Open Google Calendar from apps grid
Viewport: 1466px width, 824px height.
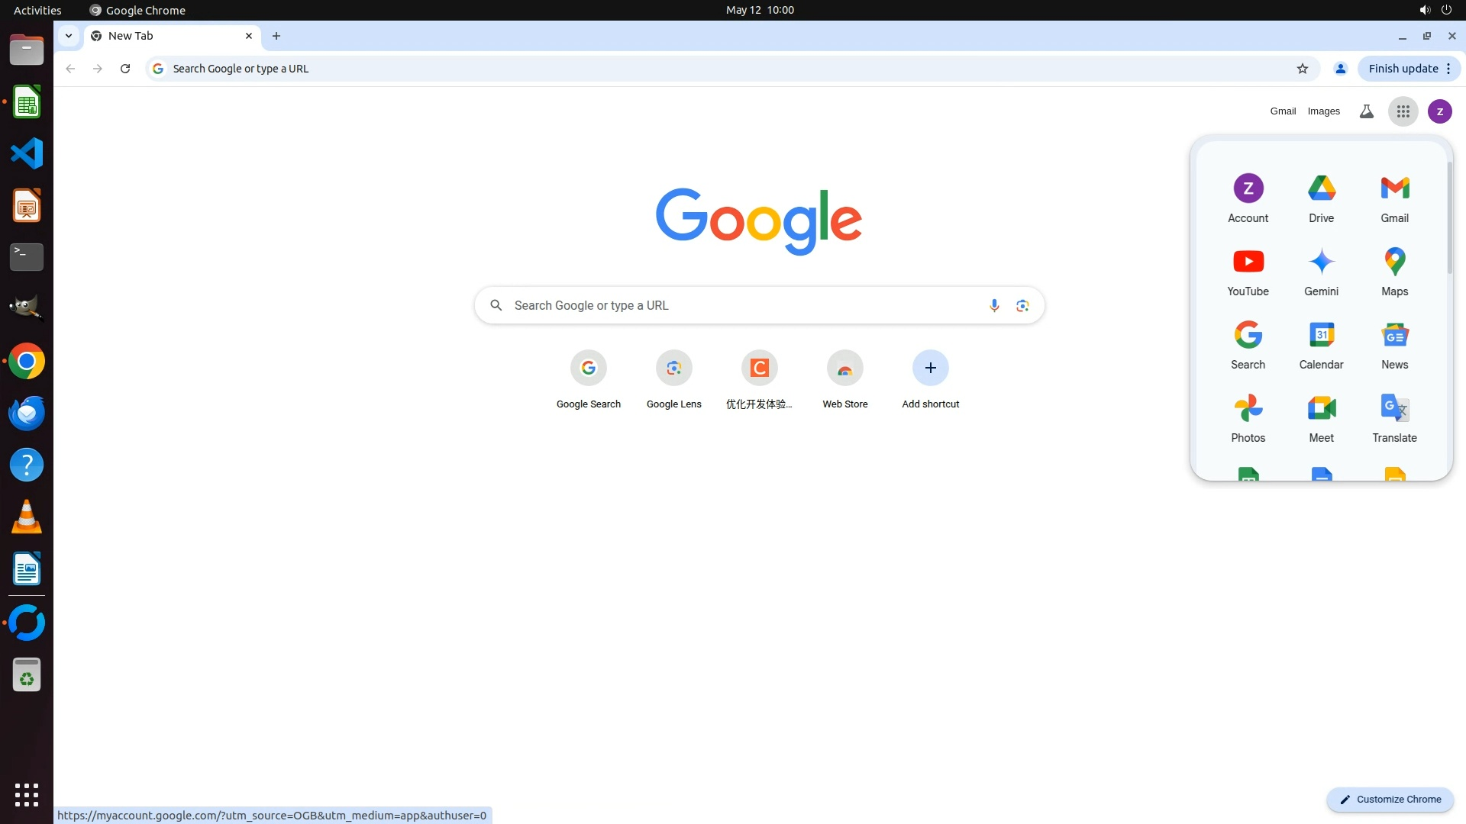1321,343
